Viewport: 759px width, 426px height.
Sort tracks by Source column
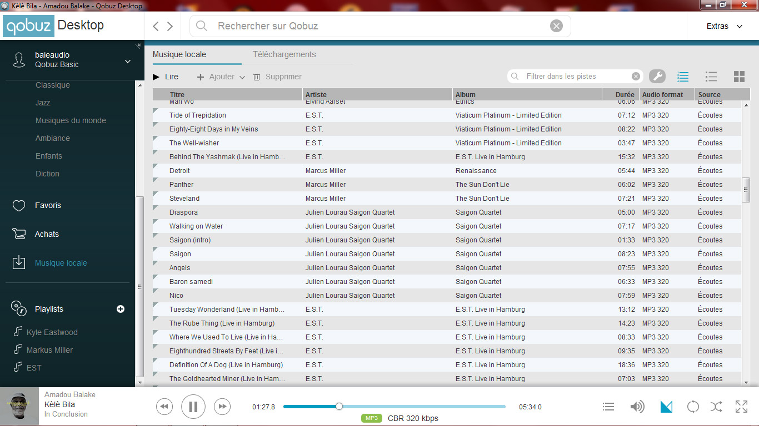(722, 95)
